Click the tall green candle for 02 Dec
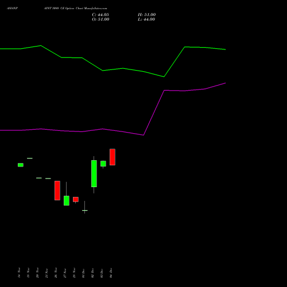This screenshot has width=287, height=287. [94, 173]
